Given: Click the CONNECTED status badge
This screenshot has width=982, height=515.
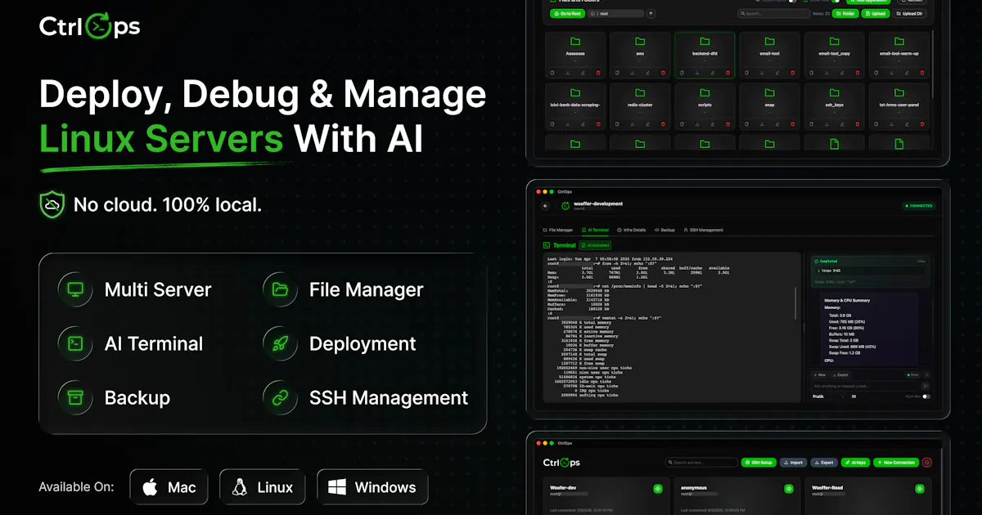Looking at the screenshot, I should pyautogui.click(x=918, y=206).
